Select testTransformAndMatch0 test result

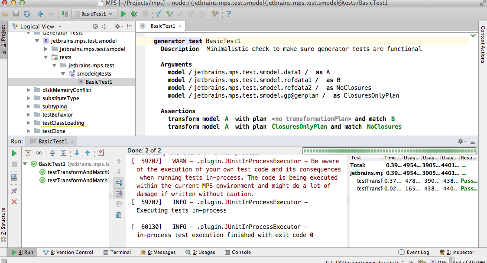point(75,172)
